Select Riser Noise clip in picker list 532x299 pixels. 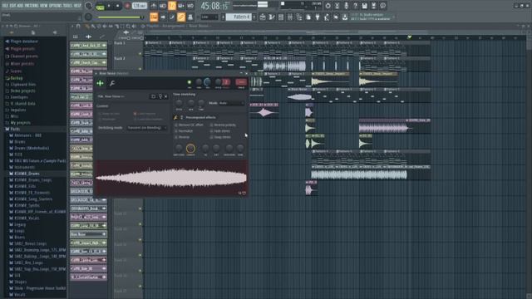(88, 234)
